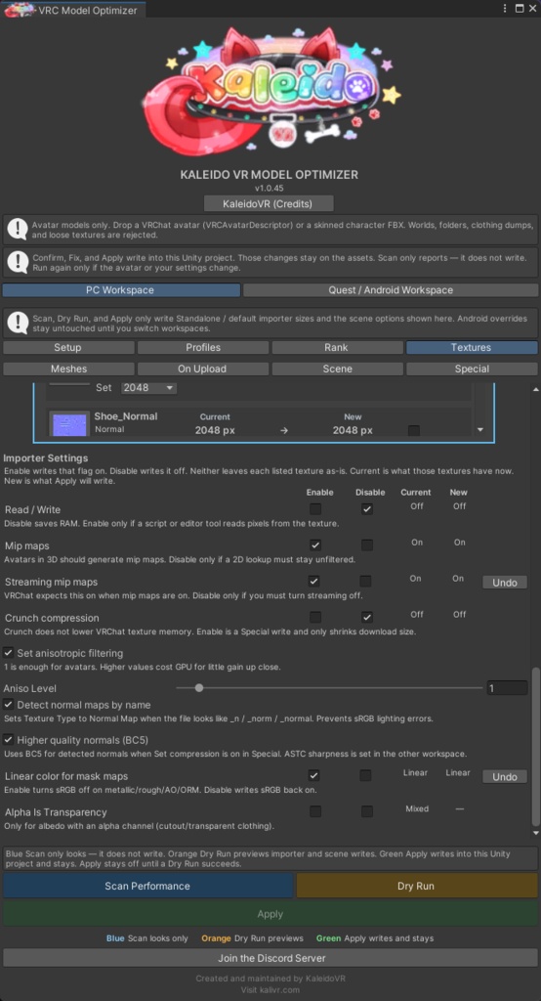Uncheck Disable for Crunch compression

click(367, 618)
